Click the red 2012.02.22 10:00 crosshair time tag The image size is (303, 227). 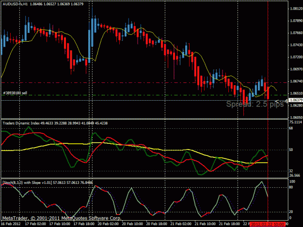268,224
